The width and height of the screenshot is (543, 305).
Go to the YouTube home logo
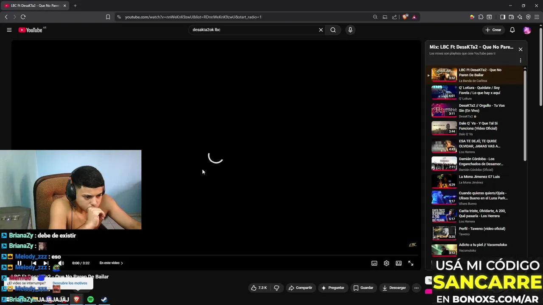pos(31,30)
